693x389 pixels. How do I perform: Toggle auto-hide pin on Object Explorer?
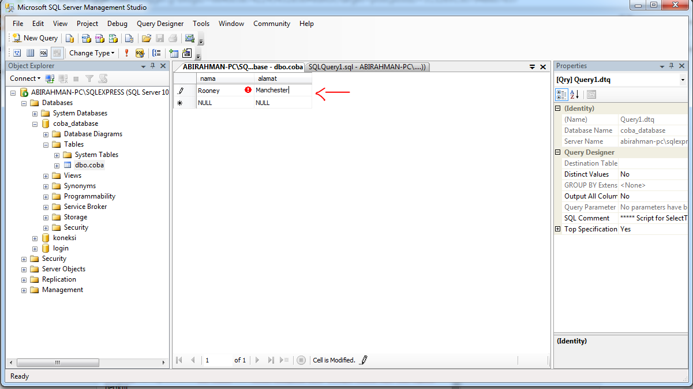coord(152,65)
